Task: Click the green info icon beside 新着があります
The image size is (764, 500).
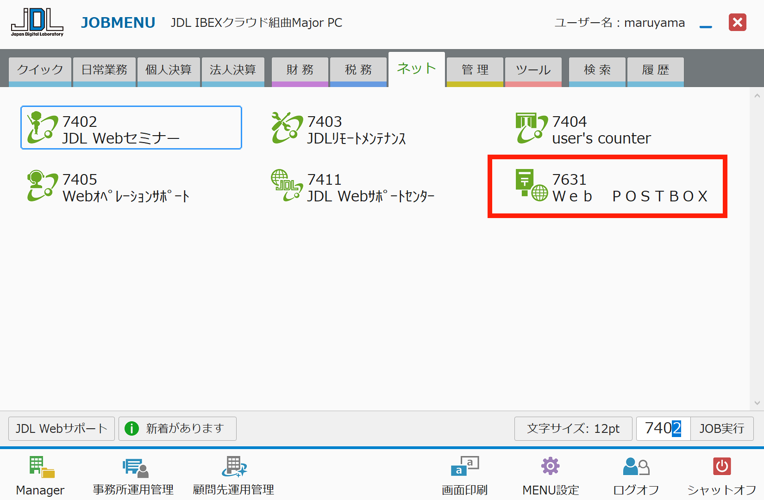Action: [x=132, y=429]
